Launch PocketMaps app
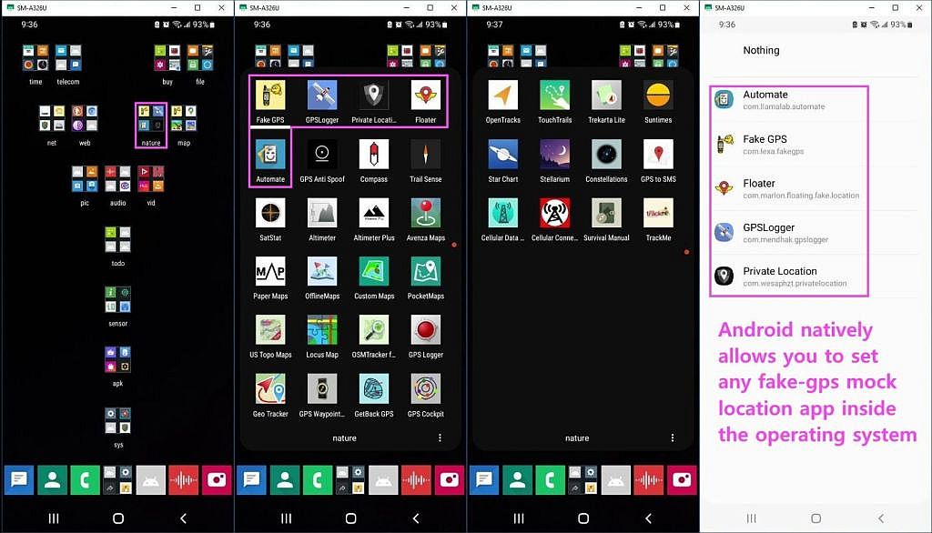Image resolution: width=932 pixels, height=533 pixels. 426,272
